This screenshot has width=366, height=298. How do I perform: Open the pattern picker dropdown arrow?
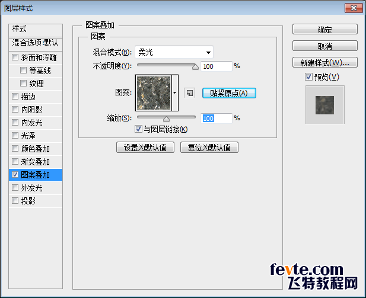[x=175, y=93]
